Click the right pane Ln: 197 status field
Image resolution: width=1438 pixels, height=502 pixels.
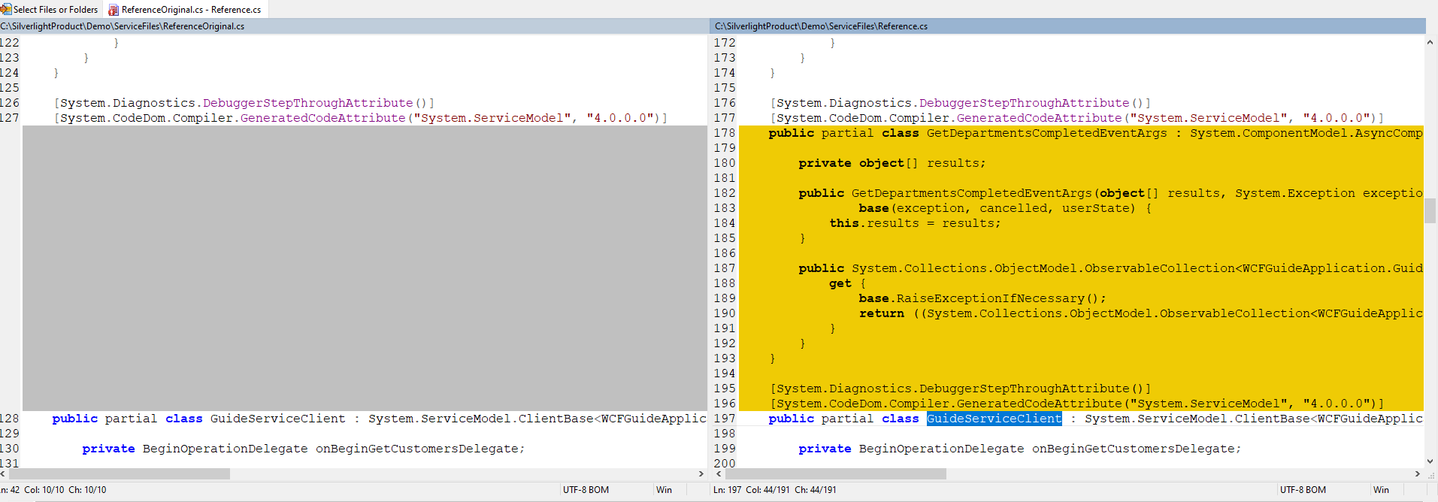(x=727, y=490)
